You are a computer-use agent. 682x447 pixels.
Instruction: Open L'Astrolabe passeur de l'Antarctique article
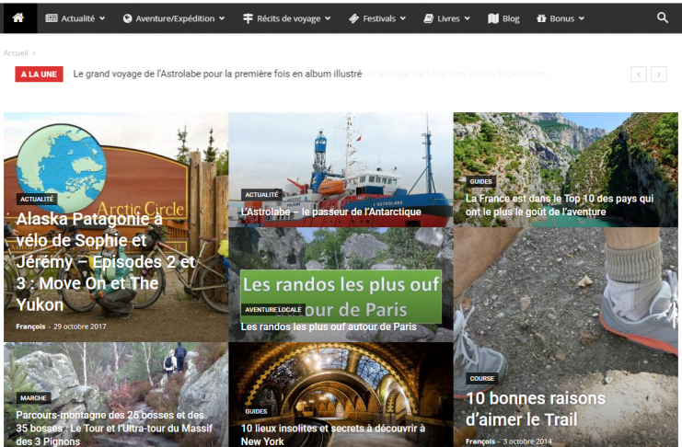click(331, 212)
